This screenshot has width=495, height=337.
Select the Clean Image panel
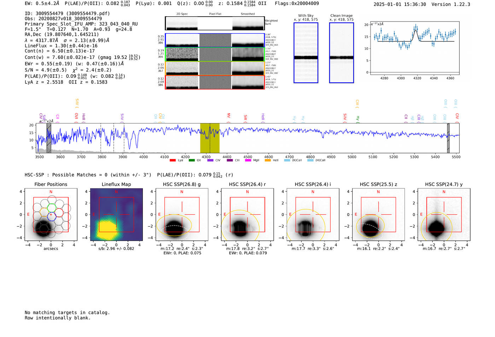(x=342, y=53)
